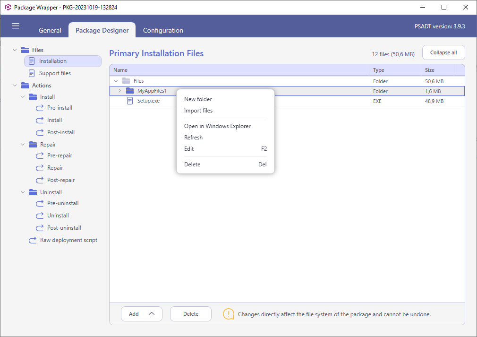The height and width of the screenshot is (337, 477).
Task: Collapse the Install group chevron
Action: pyautogui.click(x=23, y=97)
